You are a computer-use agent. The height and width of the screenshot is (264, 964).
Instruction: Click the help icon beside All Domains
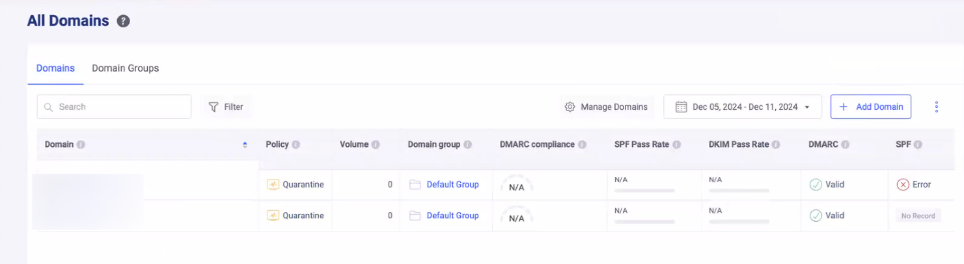click(123, 21)
